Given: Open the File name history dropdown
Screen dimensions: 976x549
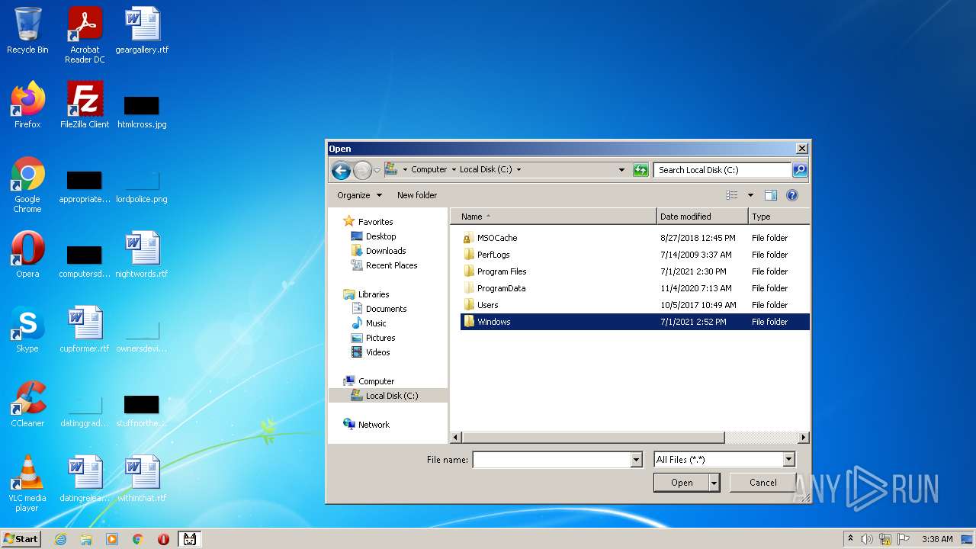Looking at the screenshot, I should [x=636, y=460].
